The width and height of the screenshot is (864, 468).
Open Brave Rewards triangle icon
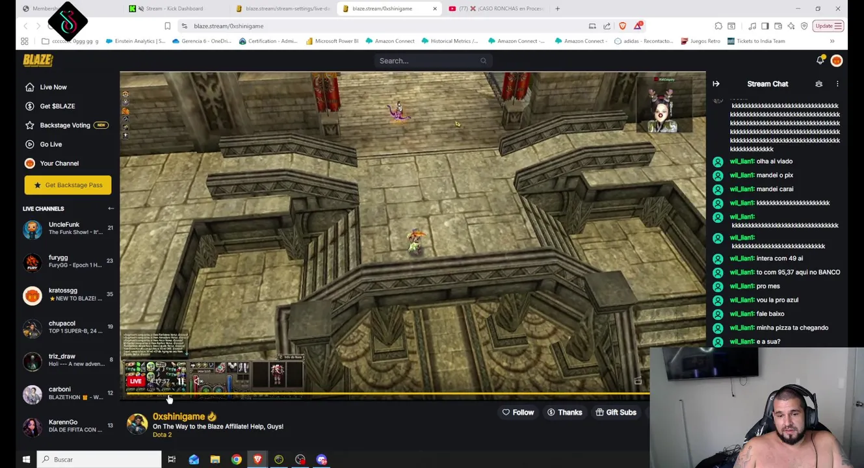click(638, 26)
